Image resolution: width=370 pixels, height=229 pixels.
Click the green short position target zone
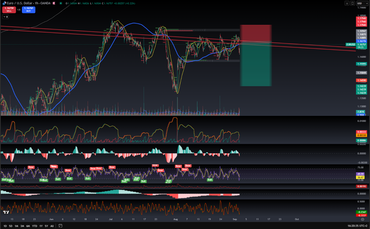(x=256, y=64)
